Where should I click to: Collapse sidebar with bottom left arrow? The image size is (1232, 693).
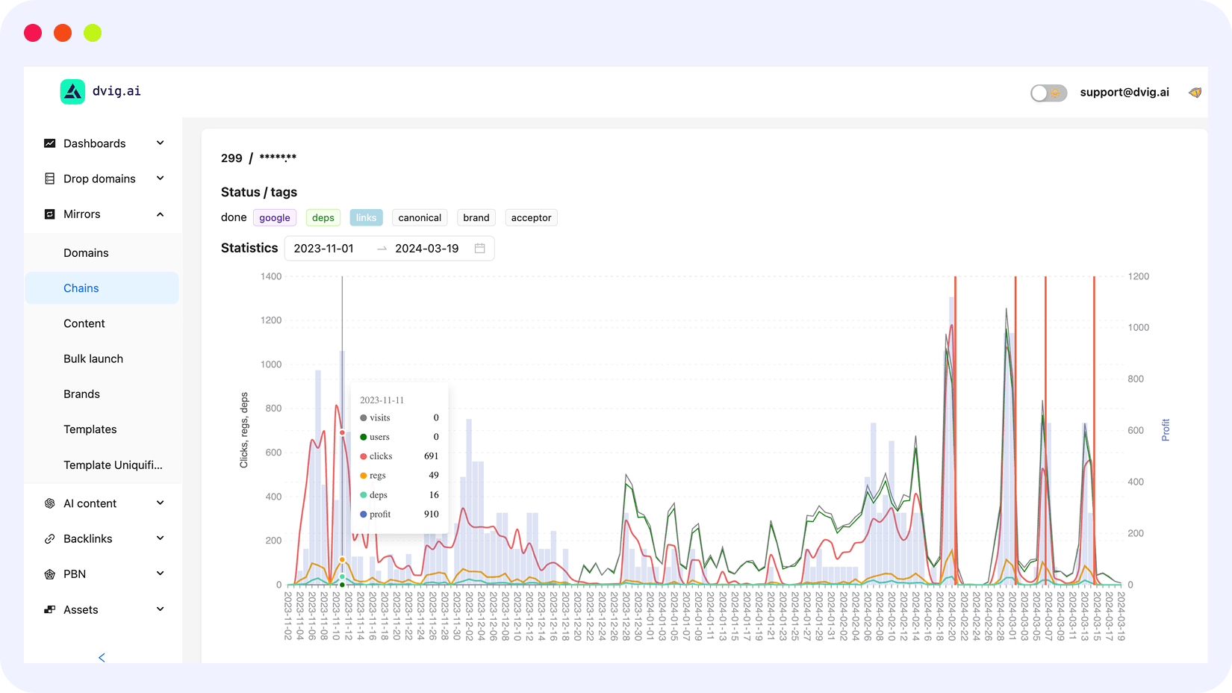[x=102, y=657]
